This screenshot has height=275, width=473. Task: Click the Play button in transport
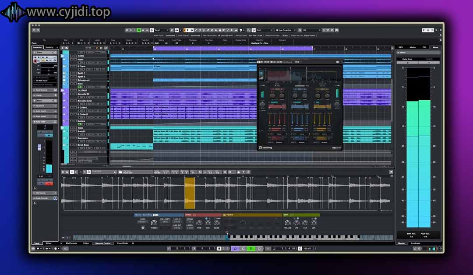coord(251,248)
